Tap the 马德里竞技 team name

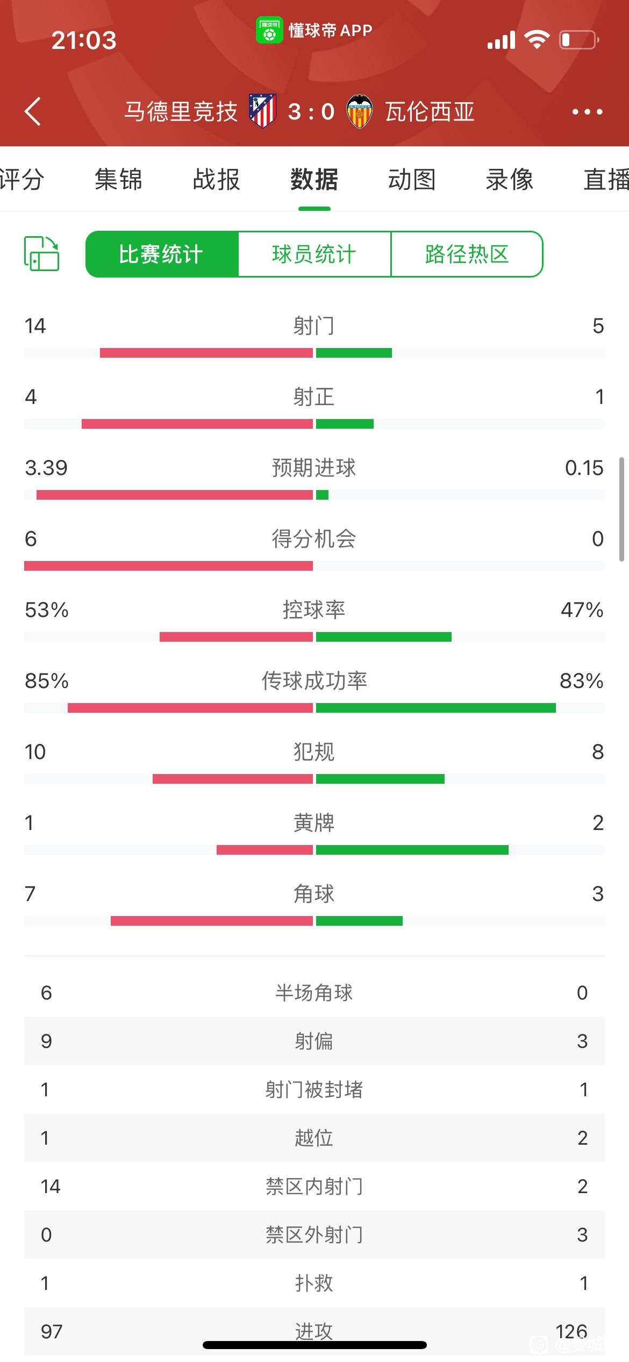(181, 112)
